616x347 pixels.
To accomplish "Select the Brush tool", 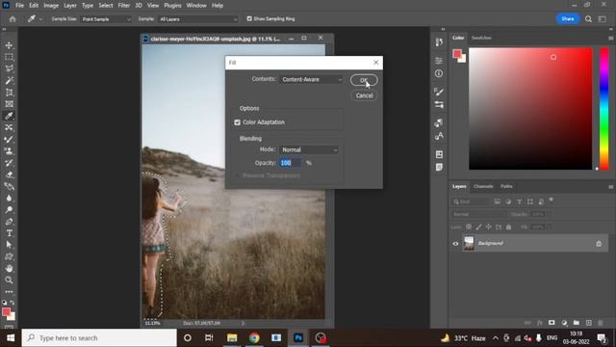I will 9,139.
